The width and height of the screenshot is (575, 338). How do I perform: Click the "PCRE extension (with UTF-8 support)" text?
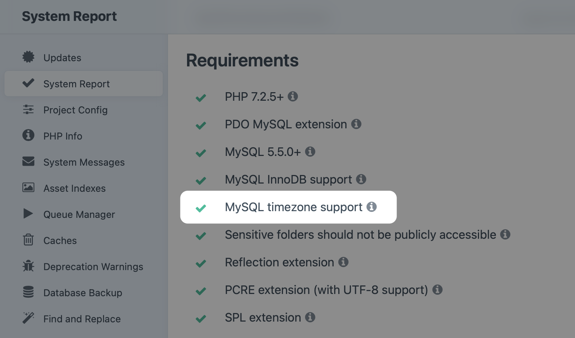click(x=326, y=290)
